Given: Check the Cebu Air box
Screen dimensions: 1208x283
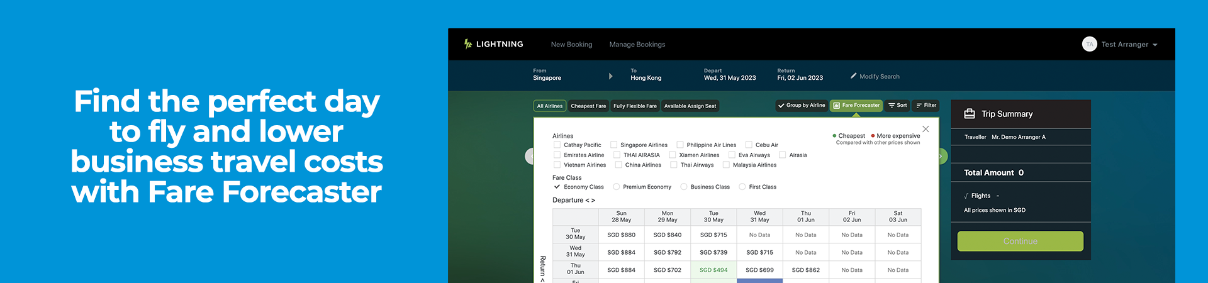Looking at the screenshot, I should pyautogui.click(x=749, y=145).
